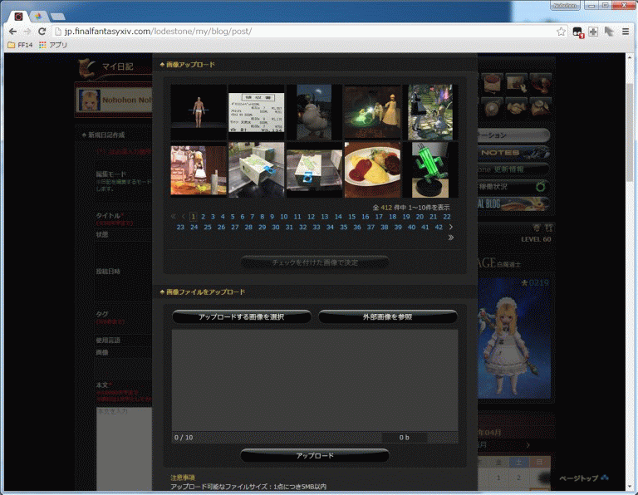
Task: Jump to page 42 of uploaded images
Action: pos(438,227)
